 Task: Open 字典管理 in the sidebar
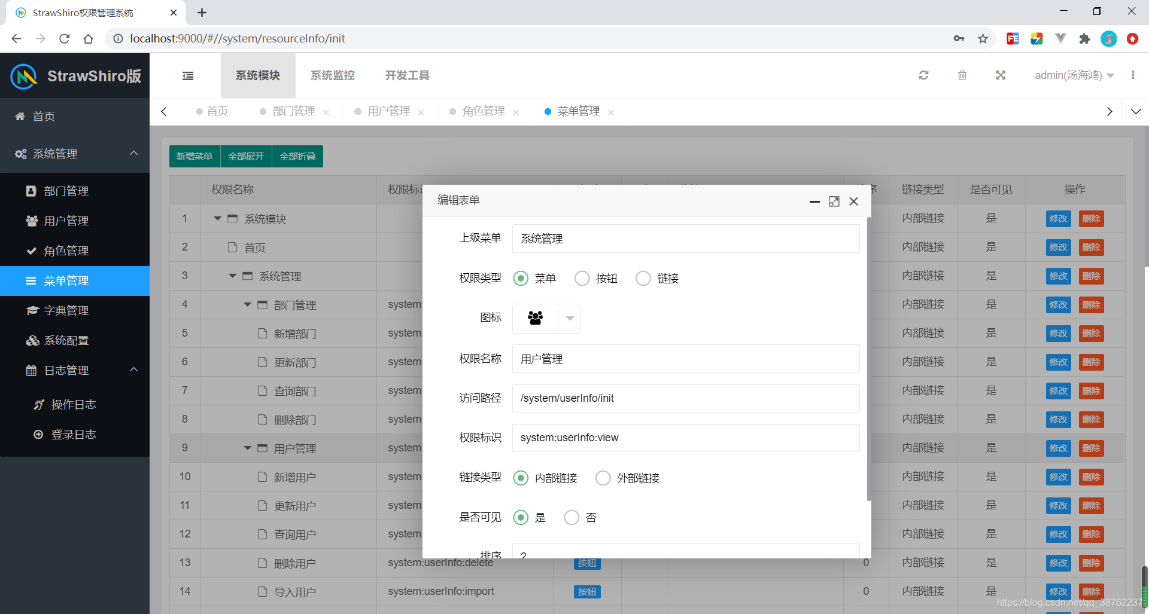[75, 311]
